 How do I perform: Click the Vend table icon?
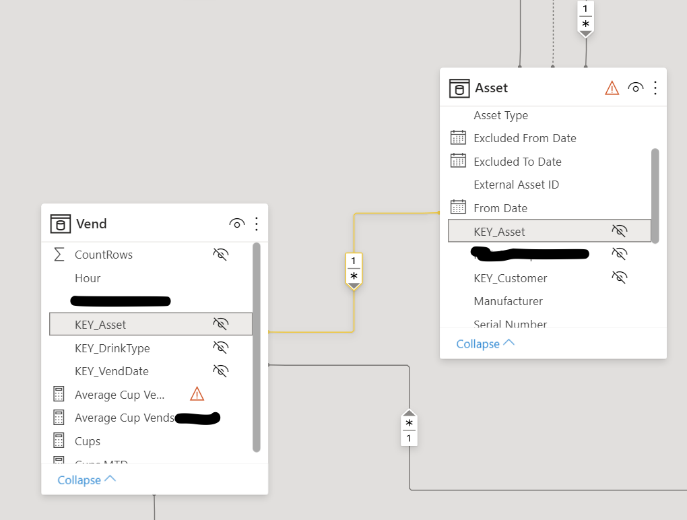(61, 224)
